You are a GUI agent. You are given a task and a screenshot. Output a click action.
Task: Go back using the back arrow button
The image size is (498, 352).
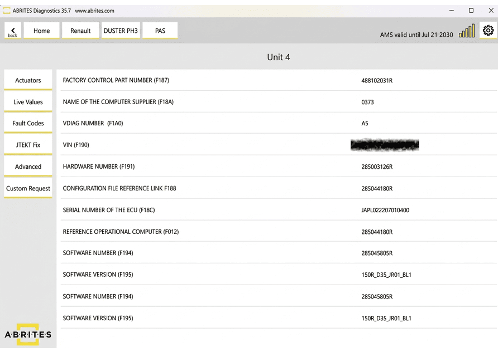pos(13,31)
